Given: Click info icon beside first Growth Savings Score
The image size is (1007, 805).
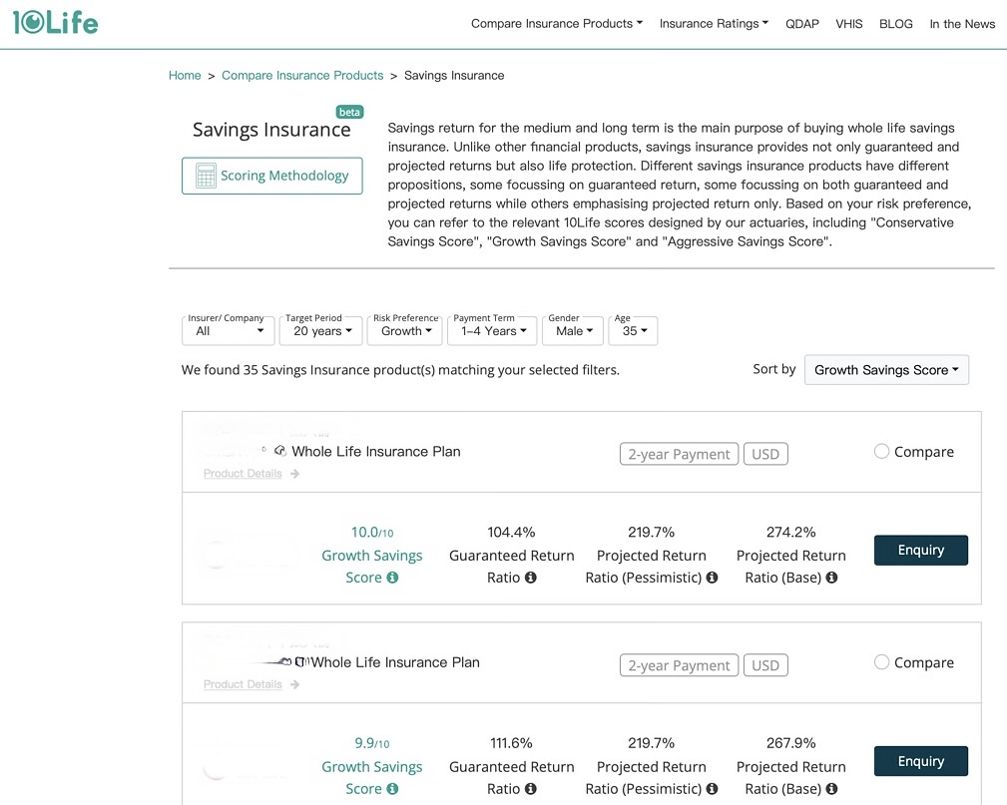Looking at the screenshot, I should click(x=392, y=578).
